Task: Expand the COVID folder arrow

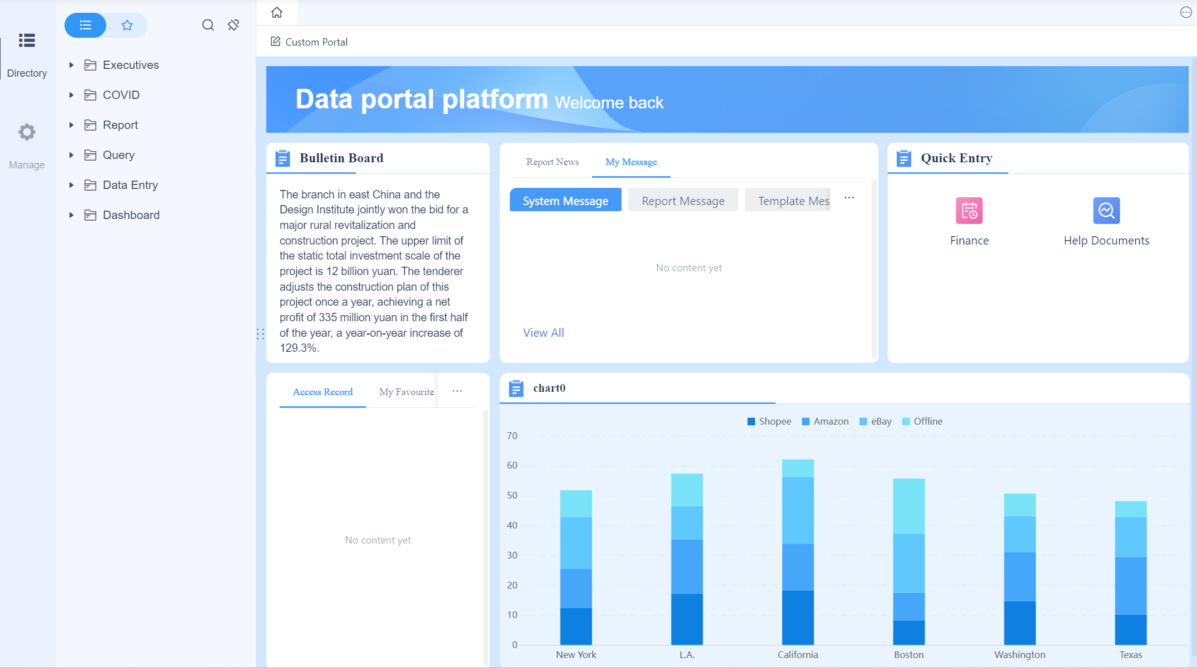Action: 71,95
